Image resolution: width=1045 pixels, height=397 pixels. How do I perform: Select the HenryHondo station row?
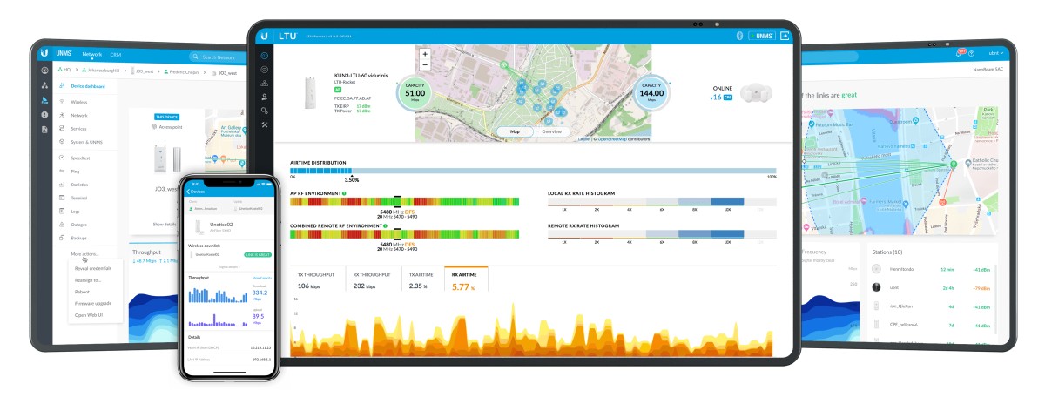[930, 269]
